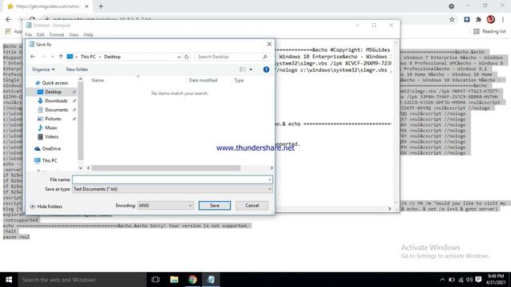Screen dimensions: 511x287
Task: Open Notepad Format menu
Action: [x=57, y=34]
